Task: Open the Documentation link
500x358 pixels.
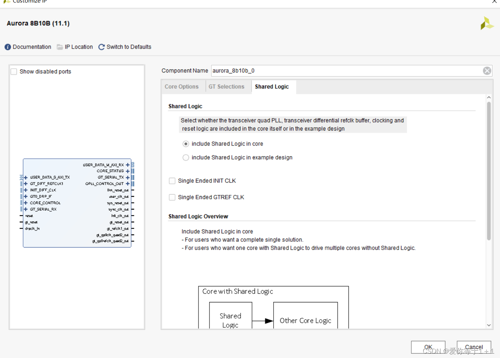Action: 32,47
